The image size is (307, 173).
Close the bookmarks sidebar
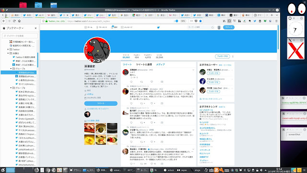coord(35,28)
